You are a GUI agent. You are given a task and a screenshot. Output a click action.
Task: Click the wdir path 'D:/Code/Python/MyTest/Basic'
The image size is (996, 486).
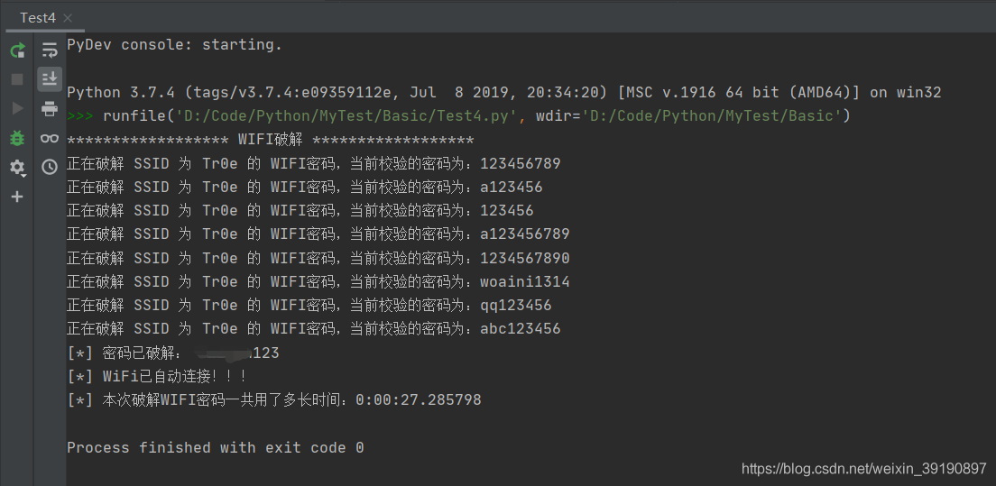[x=713, y=115]
